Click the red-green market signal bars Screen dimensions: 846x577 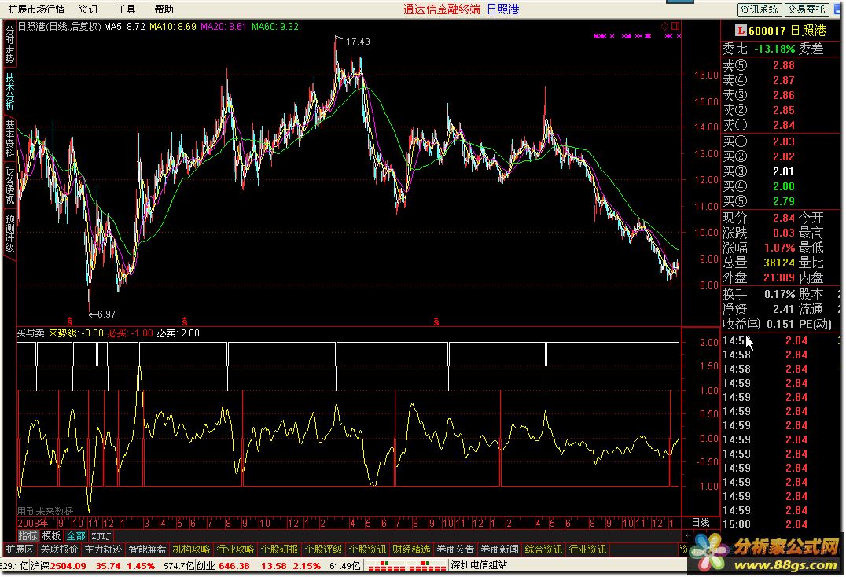click(x=406, y=566)
